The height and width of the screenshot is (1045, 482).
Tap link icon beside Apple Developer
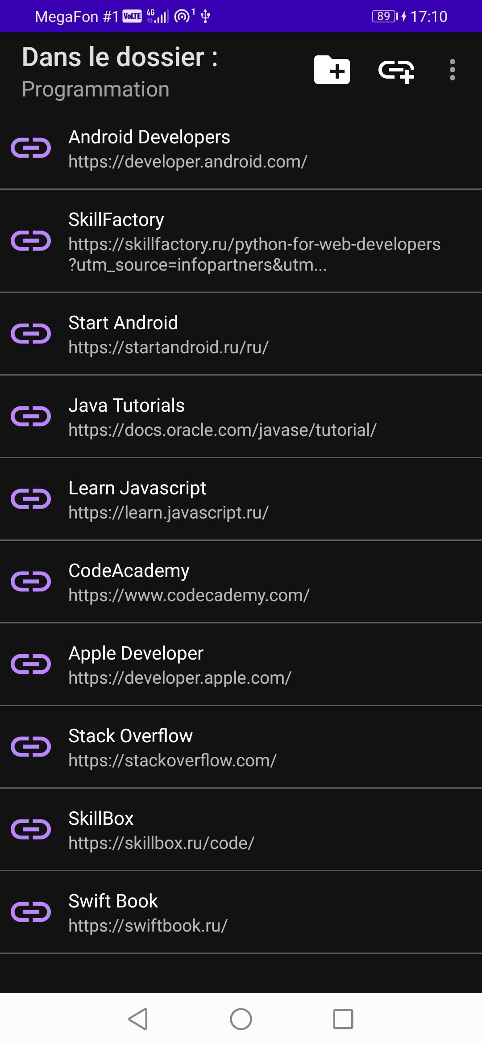31,665
